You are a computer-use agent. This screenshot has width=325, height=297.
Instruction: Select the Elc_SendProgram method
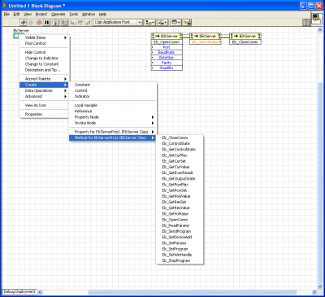click(x=180, y=231)
